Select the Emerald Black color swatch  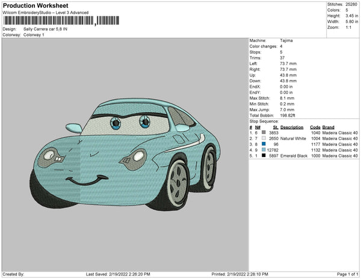pos(264,156)
